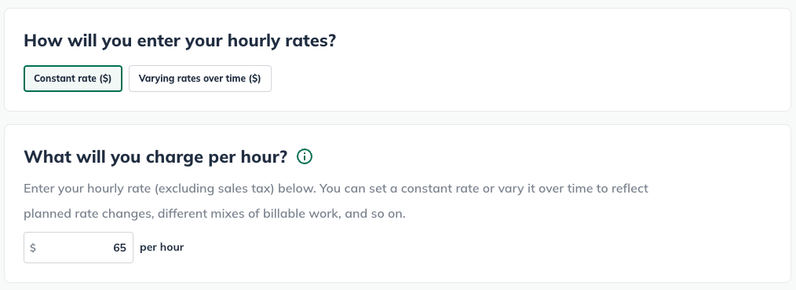796x290 pixels.
Task: Open the info icon beside charge per hour
Action: 305,157
